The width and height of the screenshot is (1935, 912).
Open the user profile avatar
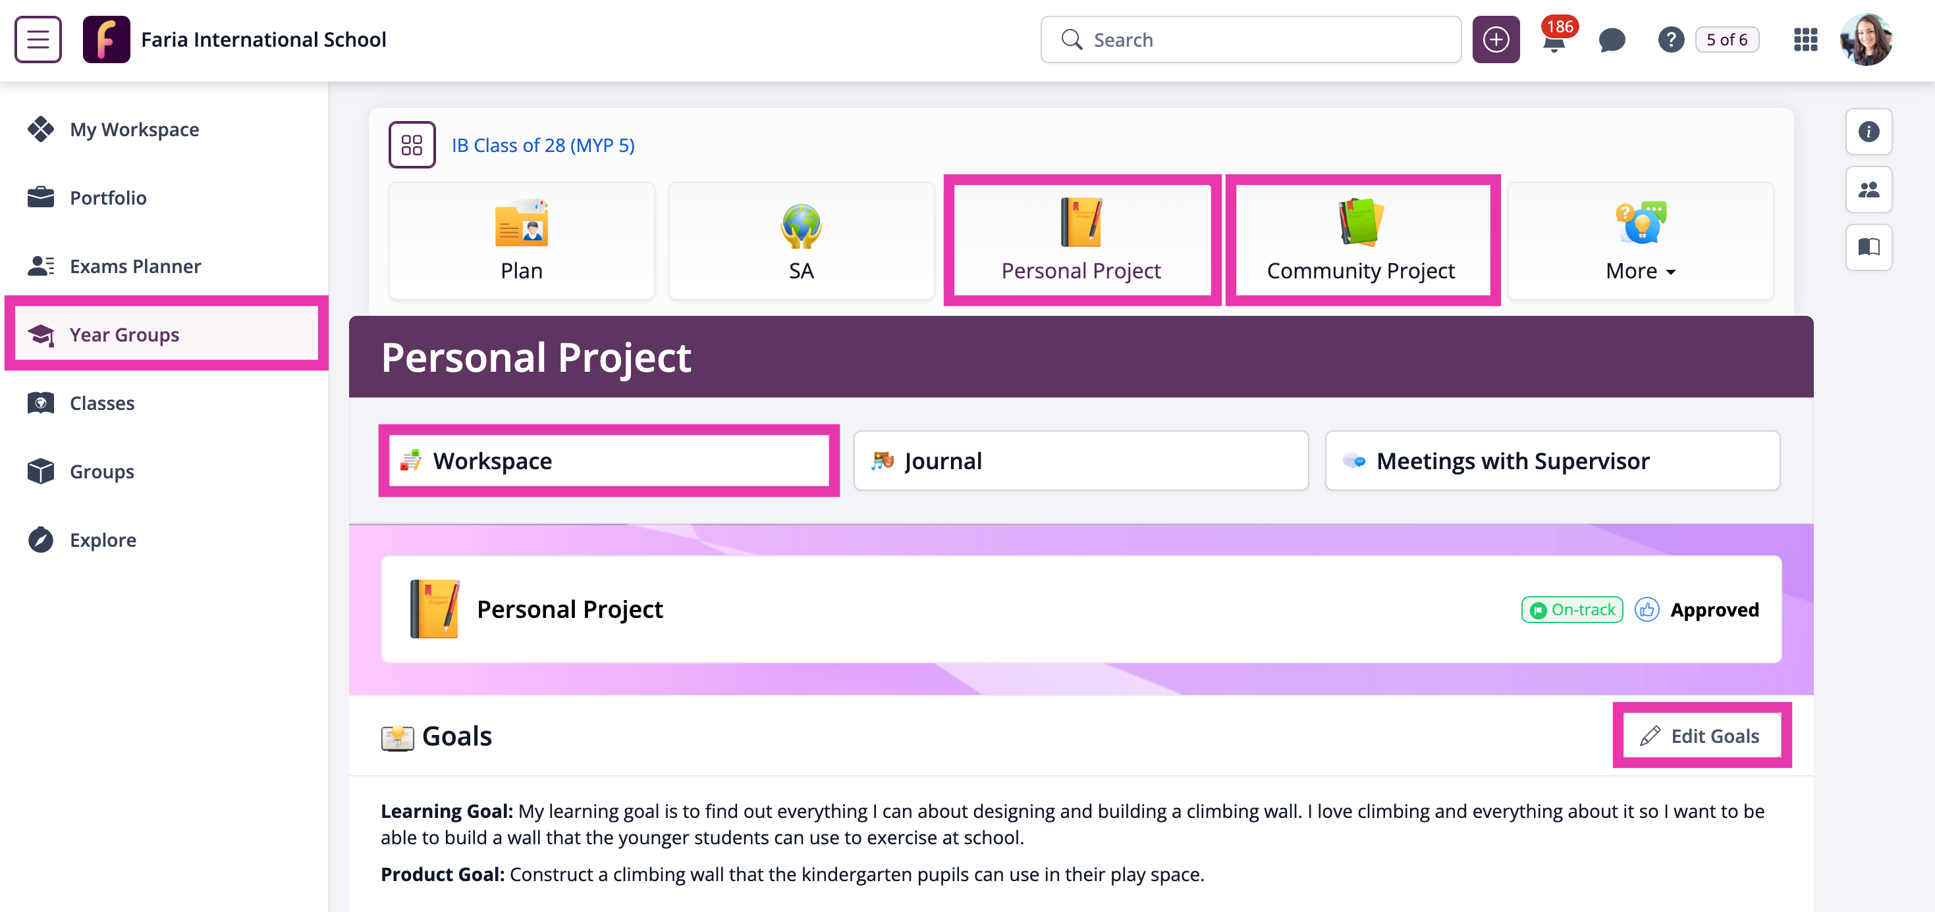[x=1866, y=39]
